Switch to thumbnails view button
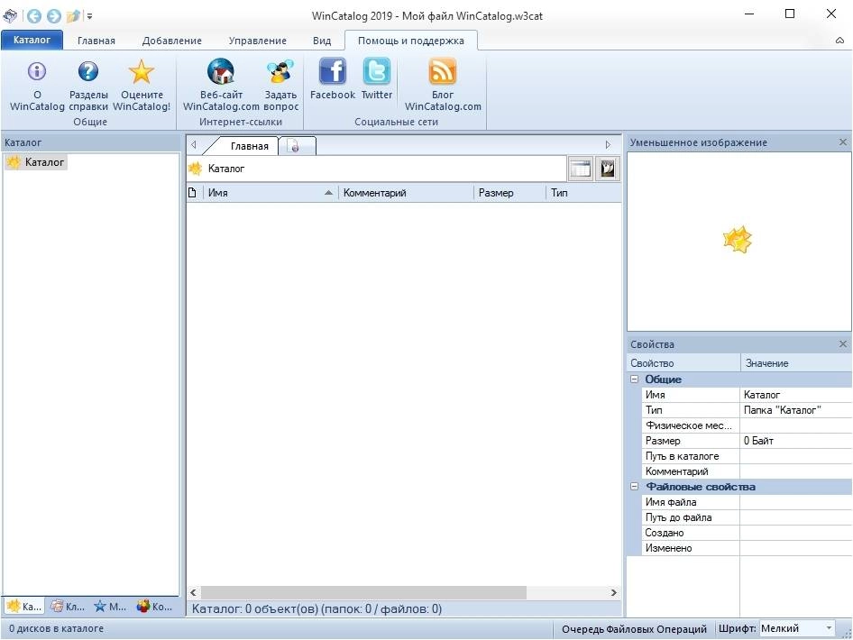The height and width of the screenshot is (640, 853). pyautogui.click(x=607, y=169)
